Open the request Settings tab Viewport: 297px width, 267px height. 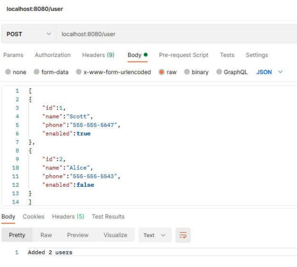tap(257, 55)
